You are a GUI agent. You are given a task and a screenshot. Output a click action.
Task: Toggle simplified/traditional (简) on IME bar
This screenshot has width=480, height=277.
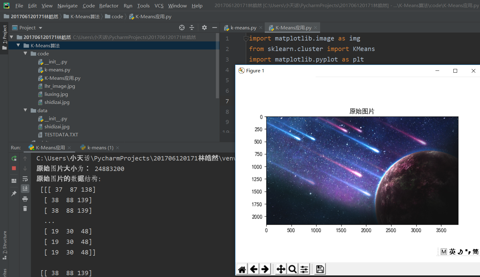click(476, 252)
